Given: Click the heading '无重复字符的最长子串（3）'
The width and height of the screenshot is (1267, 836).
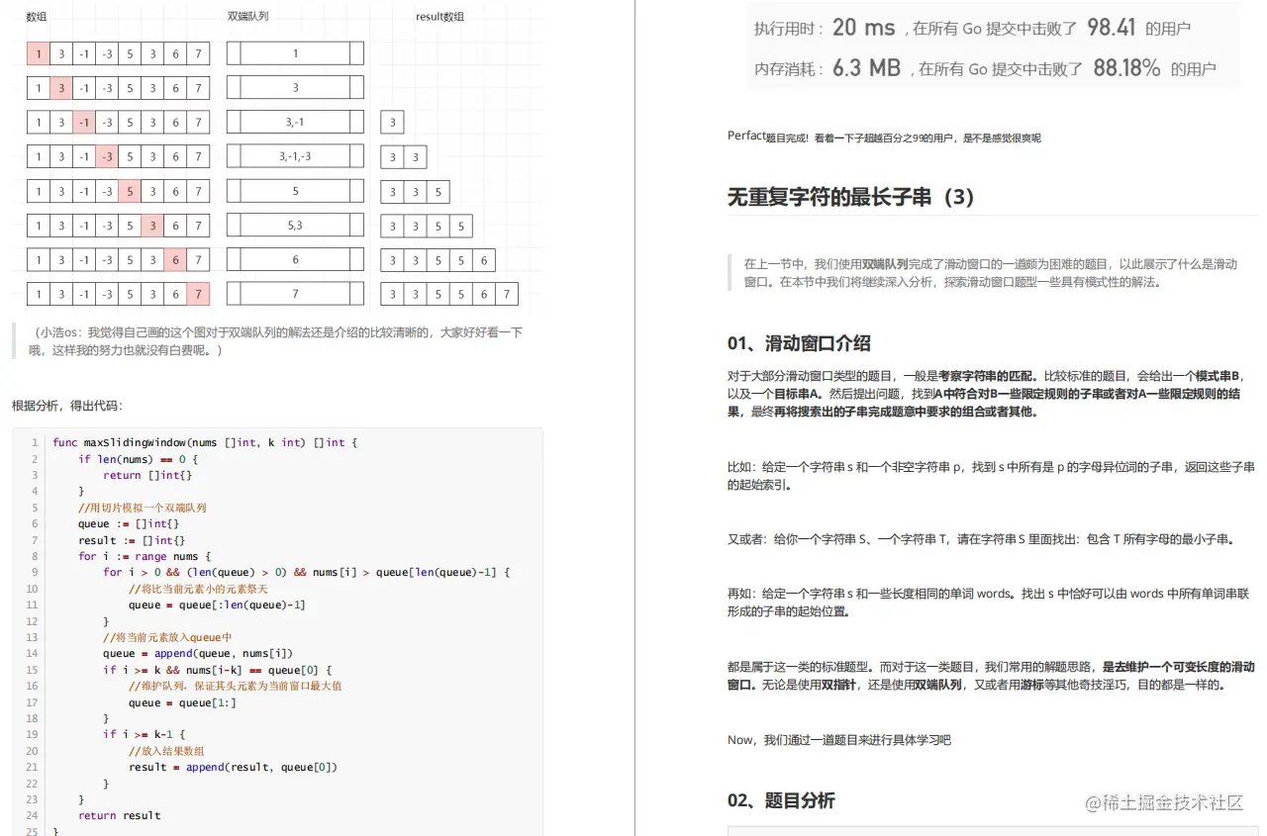Looking at the screenshot, I should (x=851, y=197).
